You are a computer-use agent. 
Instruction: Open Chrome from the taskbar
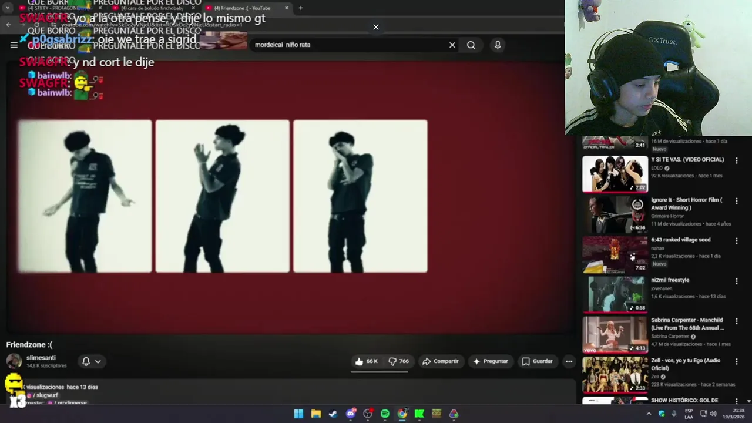(402, 414)
